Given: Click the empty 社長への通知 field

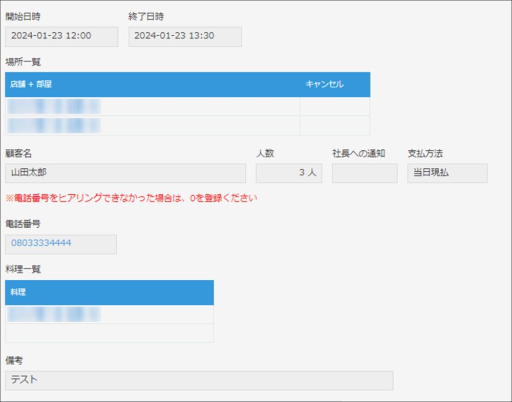Looking at the screenshot, I should 365,173.
